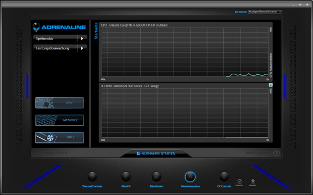
Task: Switch to the Startseite vertical tab
Action: click(x=96, y=31)
